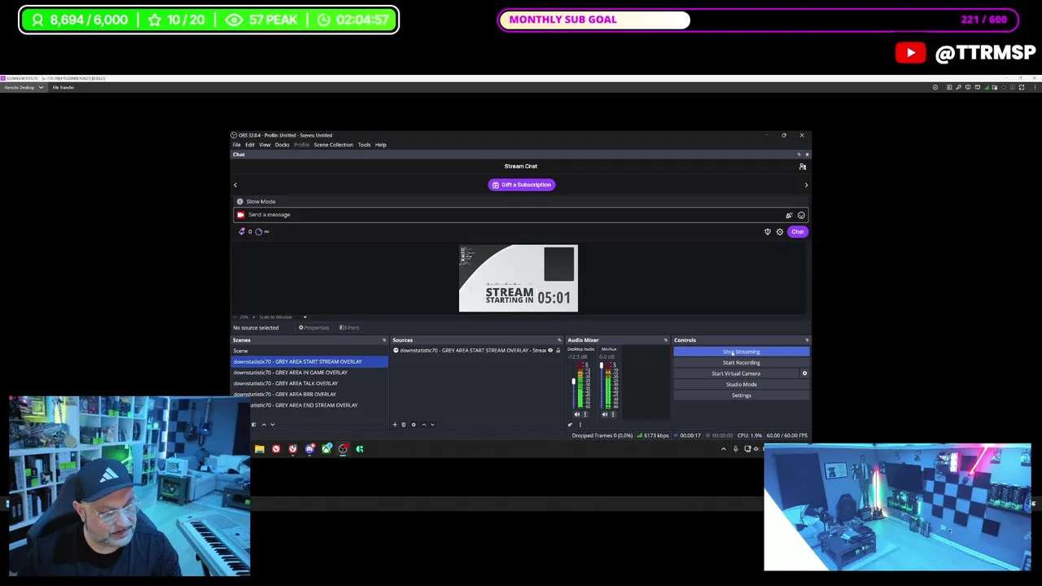The width and height of the screenshot is (1042, 586).
Task: Pop out the Chat dock
Action: [x=799, y=155]
